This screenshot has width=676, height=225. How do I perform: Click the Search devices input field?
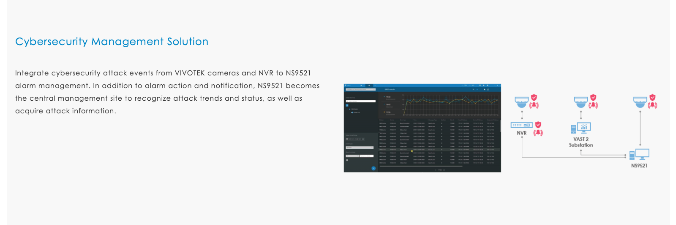point(361,101)
